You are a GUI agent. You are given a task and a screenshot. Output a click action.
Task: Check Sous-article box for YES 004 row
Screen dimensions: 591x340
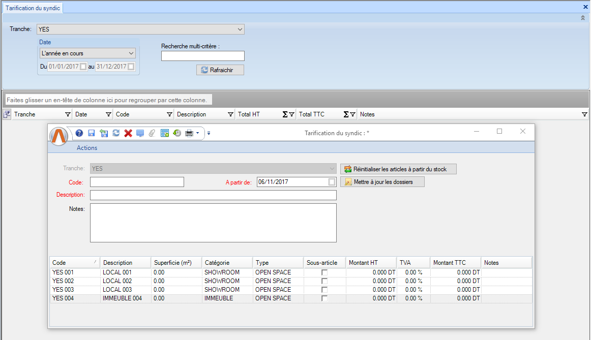coord(324,298)
